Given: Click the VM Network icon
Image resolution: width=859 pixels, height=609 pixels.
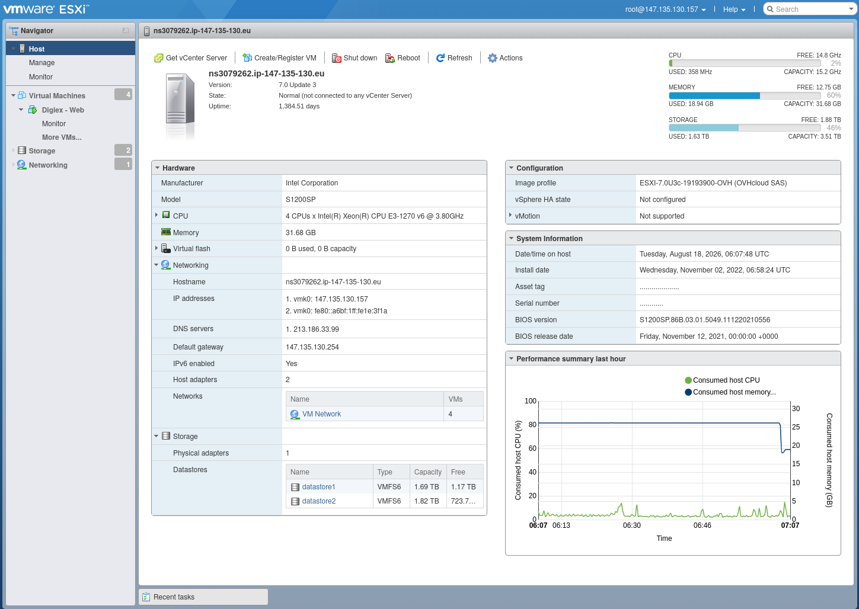Looking at the screenshot, I should click(x=295, y=414).
